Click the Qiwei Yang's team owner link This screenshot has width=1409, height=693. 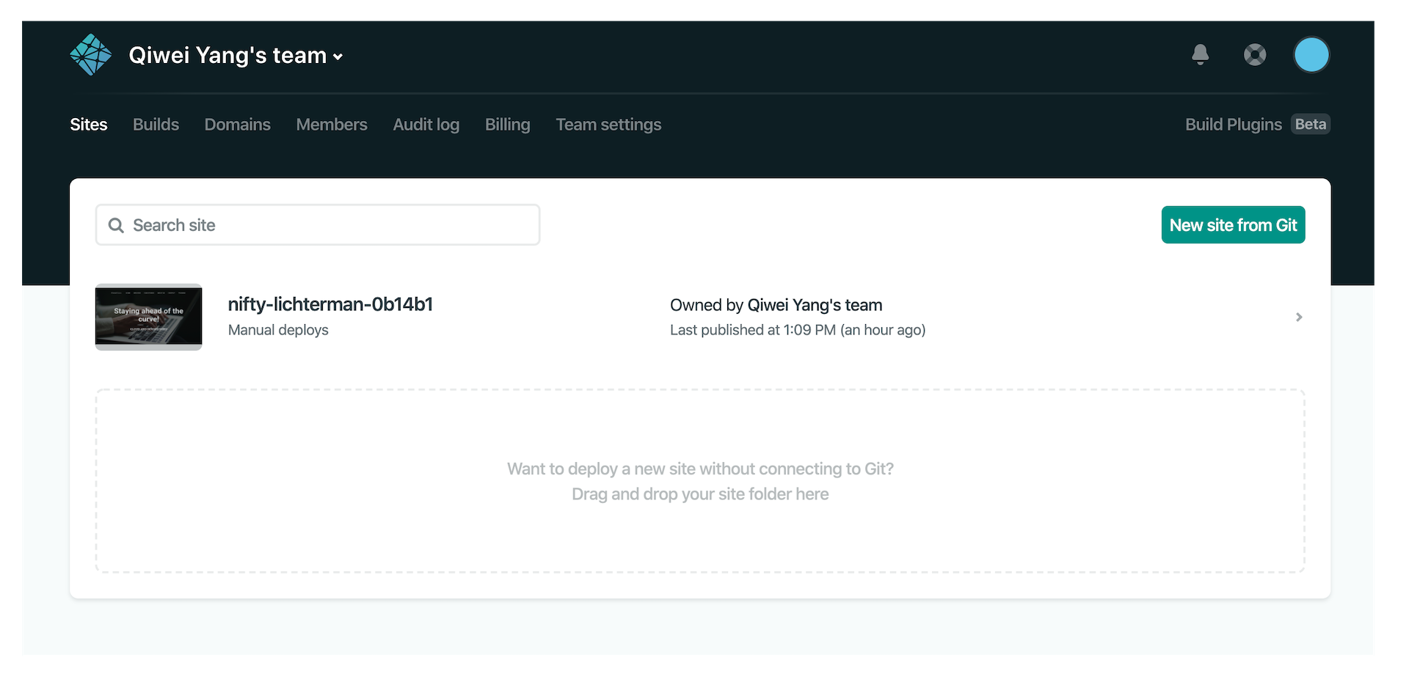(815, 305)
